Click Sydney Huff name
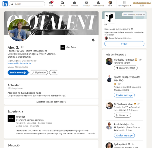 pyautogui.click(x=120, y=144)
